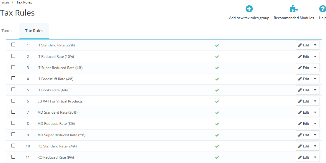Screen dimensions: 326x163
Task: Open Recommended Modules puzzle icon
Action: click(294, 9)
